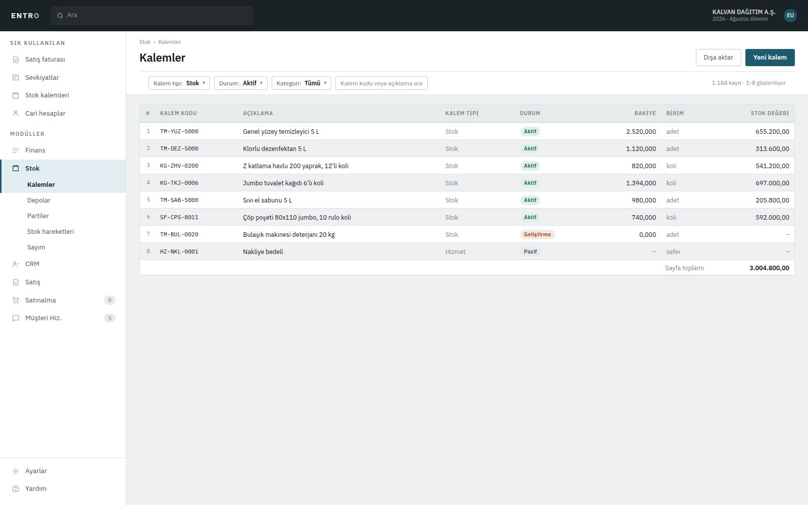The image size is (808, 505).
Task: Open the Kategori filter dropdown
Action: (x=301, y=83)
